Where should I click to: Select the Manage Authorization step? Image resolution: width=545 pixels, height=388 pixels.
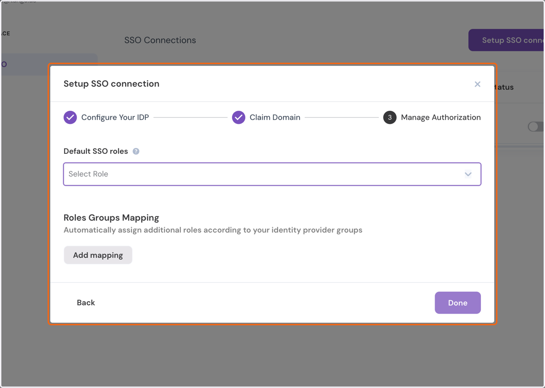[x=432, y=118]
